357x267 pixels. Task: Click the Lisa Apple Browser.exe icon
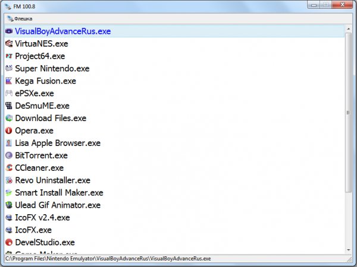pyautogui.click(x=9, y=143)
